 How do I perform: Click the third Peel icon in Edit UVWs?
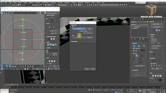coord(54,61)
